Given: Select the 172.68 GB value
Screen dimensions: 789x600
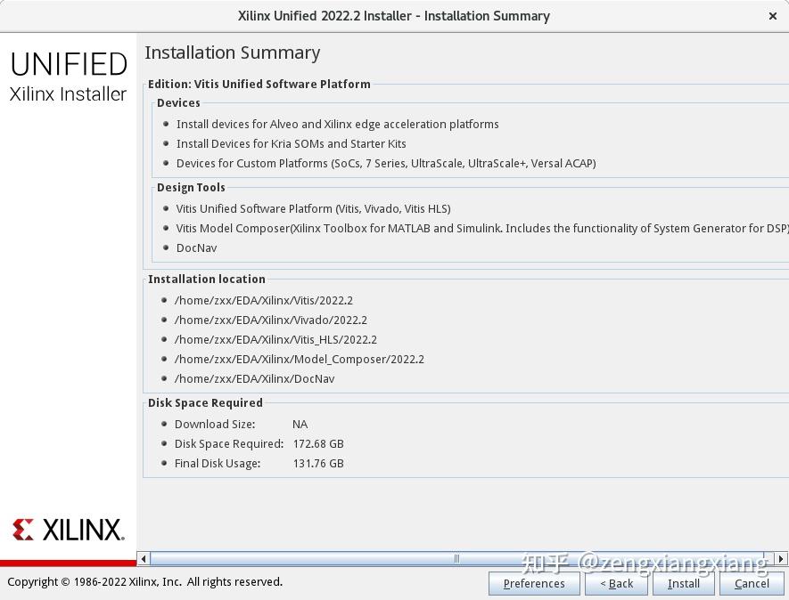Looking at the screenshot, I should tap(318, 443).
